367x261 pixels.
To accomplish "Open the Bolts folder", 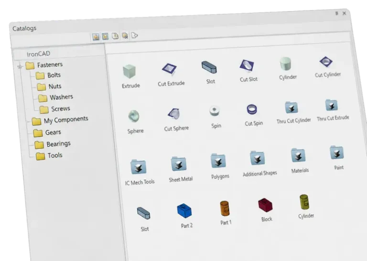I will click(x=48, y=76).
